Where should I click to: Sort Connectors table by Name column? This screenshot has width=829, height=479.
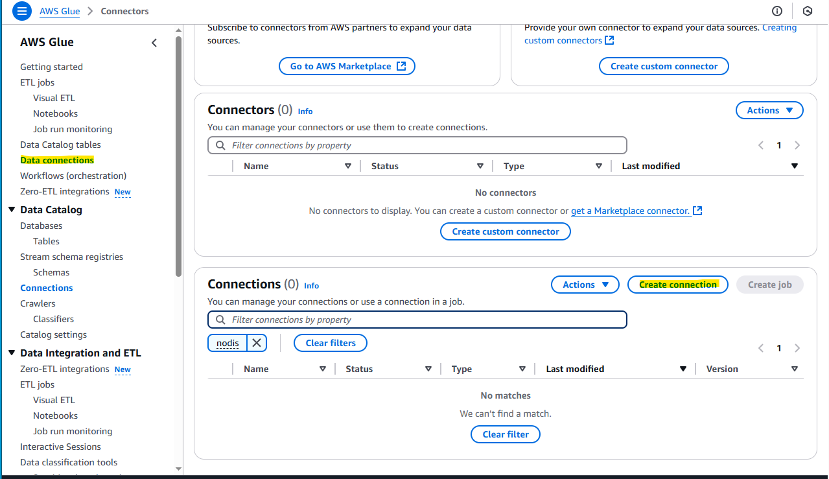[x=348, y=166]
